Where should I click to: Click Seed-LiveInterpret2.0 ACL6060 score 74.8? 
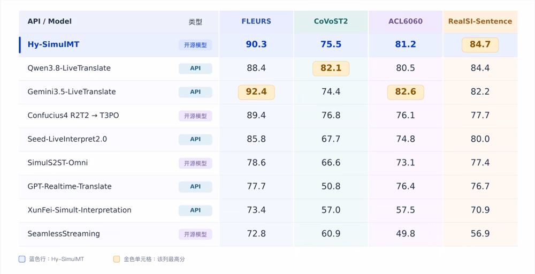click(406, 139)
